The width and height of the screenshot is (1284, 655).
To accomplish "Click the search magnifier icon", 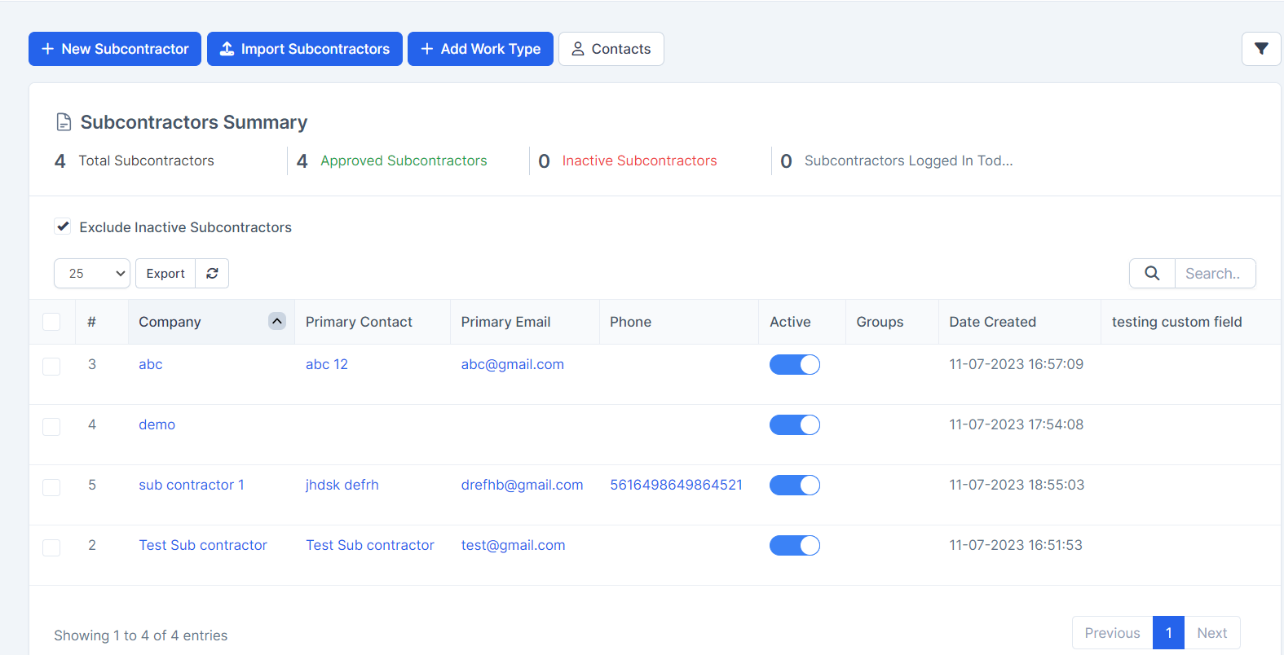I will click(x=1152, y=274).
